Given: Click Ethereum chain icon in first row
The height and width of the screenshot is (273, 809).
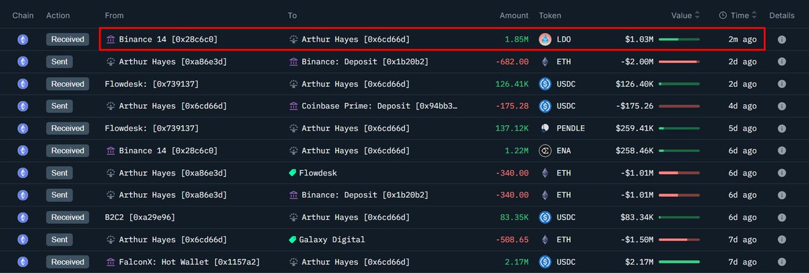Looking at the screenshot, I should click(x=22, y=40).
